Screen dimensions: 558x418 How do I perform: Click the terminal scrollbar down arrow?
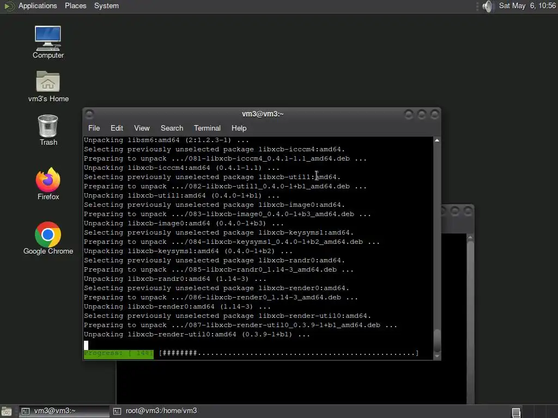coord(437,356)
